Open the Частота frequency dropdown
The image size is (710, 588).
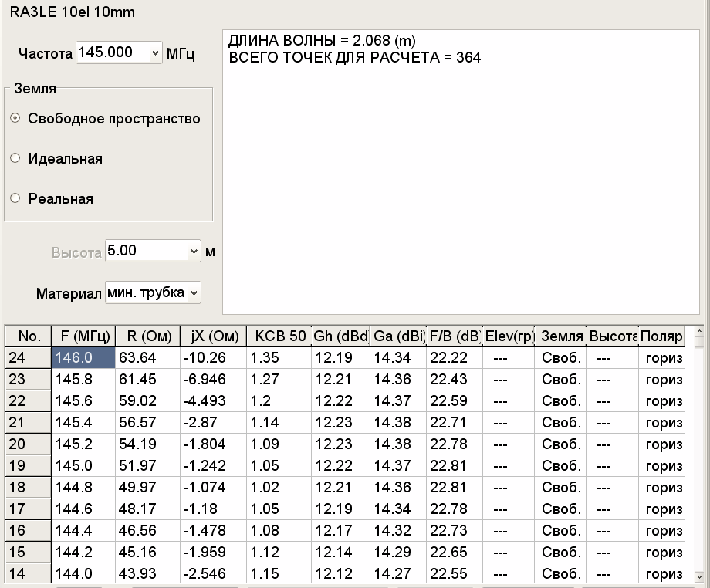155,53
